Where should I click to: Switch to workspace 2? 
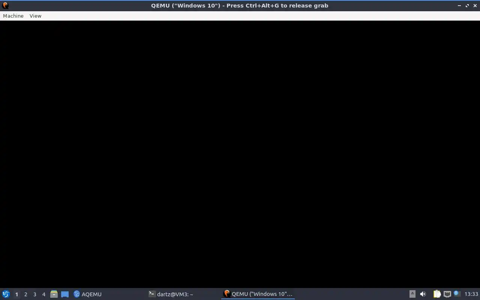[x=25, y=294]
